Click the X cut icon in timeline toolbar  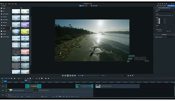click(x=28, y=78)
